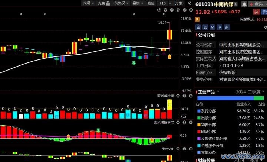Open the 前复权 adjustment dropdown

[x=121, y=3]
